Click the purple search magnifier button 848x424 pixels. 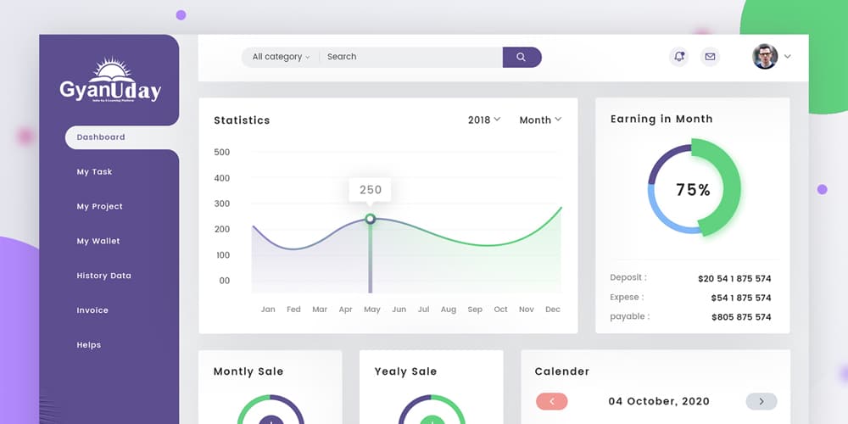click(x=522, y=57)
